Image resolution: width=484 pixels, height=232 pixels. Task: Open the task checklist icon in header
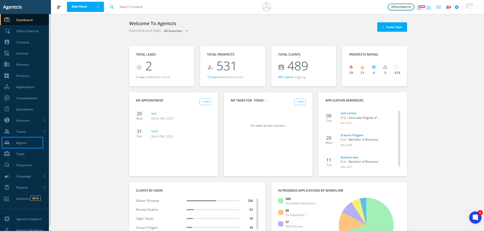(x=429, y=8)
